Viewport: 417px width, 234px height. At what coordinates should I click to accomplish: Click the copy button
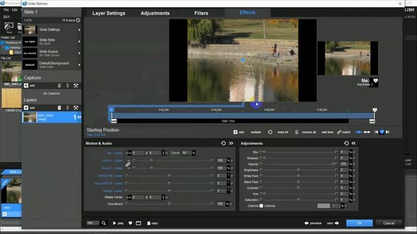tap(152, 223)
